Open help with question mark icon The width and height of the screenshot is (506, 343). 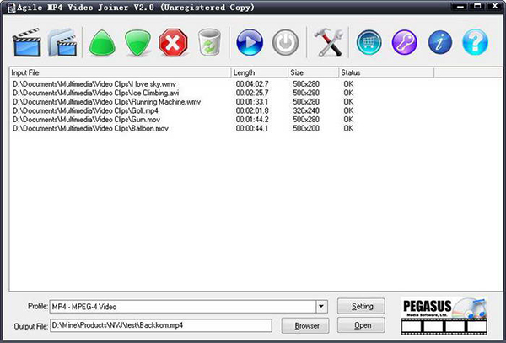click(x=476, y=41)
